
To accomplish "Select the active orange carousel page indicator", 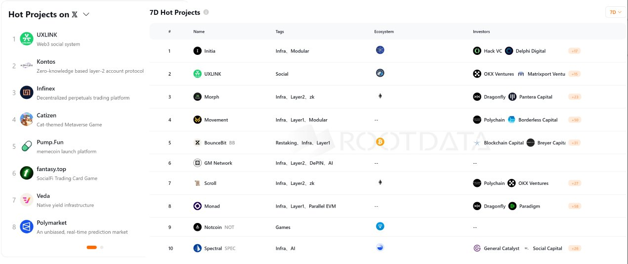I will coord(91,247).
